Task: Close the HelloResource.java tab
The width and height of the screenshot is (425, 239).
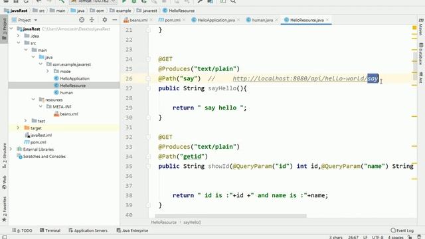Action: (x=327, y=20)
